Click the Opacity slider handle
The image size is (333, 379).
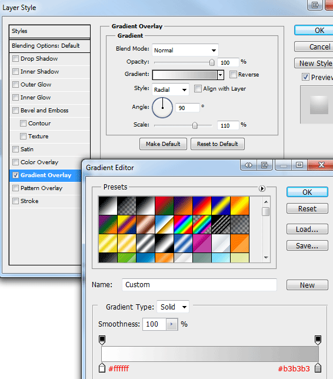(x=212, y=62)
